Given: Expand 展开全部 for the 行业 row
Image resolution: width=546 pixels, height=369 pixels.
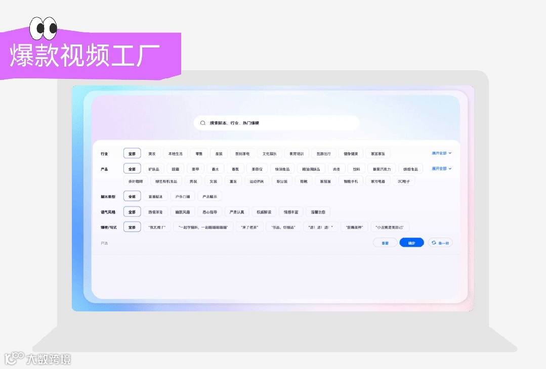Looking at the screenshot, I should click(440, 152).
